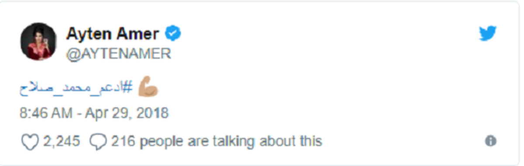Open Ayten Amer's profile picture
The image size is (524, 166).
point(38,42)
